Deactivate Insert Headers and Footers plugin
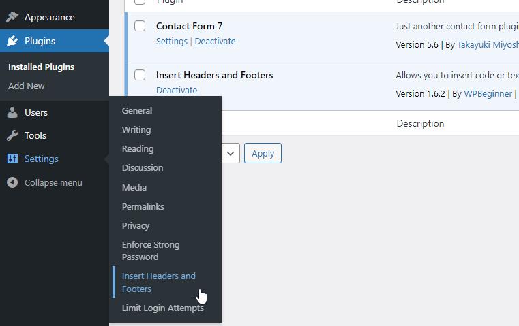The height and width of the screenshot is (326, 519). point(177,90)
